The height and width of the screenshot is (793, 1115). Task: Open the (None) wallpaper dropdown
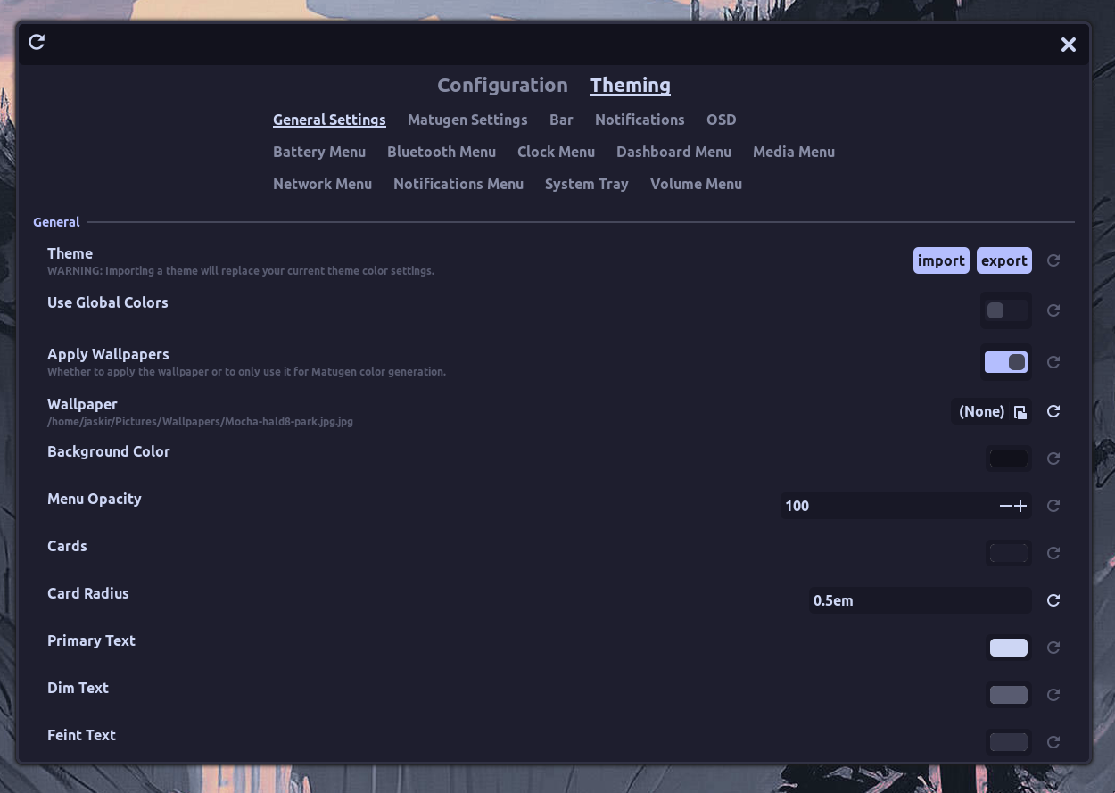pos(981,411)
